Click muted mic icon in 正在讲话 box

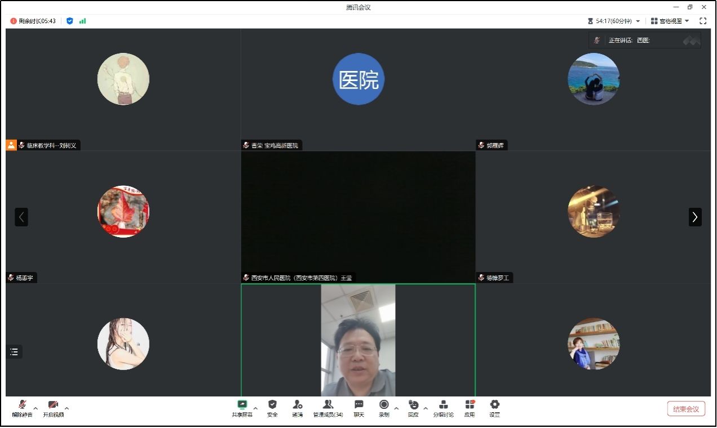coord(597,41)
